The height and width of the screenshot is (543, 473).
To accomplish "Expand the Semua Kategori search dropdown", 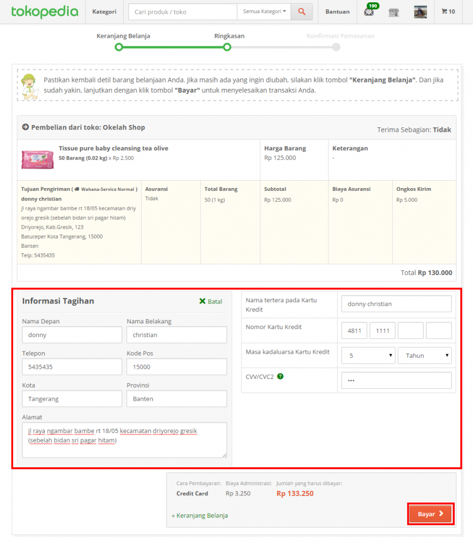I will [x=264, y=11].
